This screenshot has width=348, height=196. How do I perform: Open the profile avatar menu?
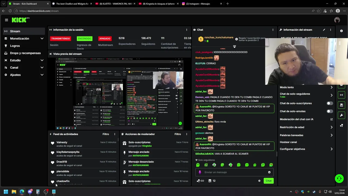337,20
